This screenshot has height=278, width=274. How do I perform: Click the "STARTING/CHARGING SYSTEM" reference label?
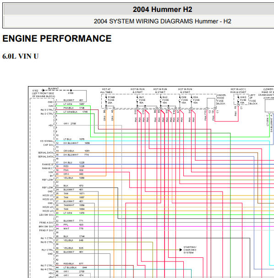[x=190, y=250]
